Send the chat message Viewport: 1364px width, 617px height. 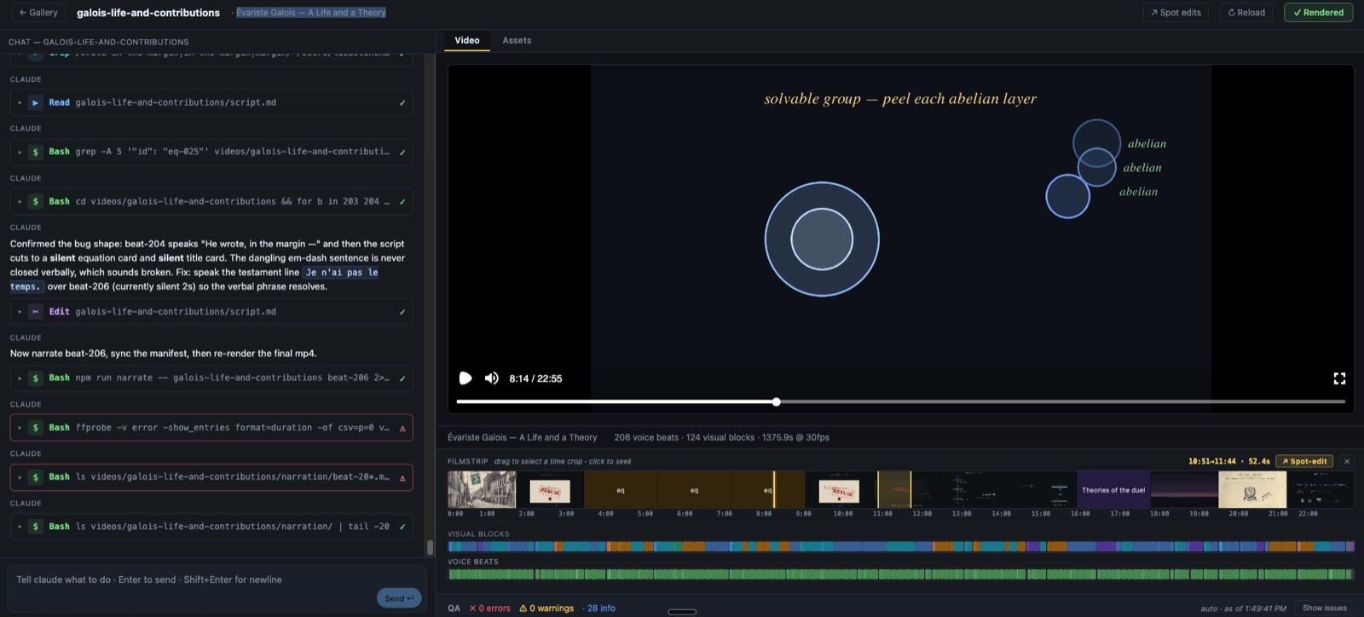click(x=399, y=598)
